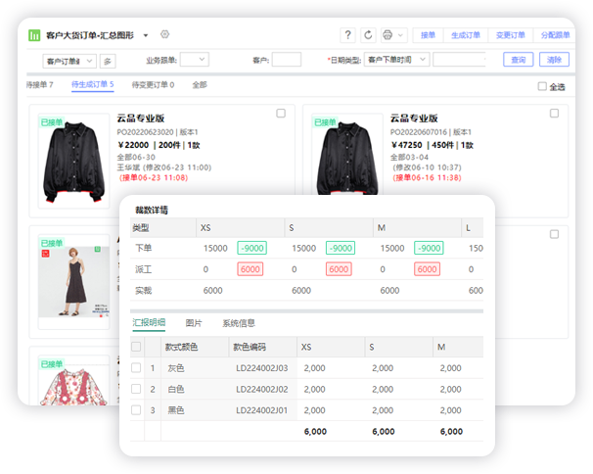Click the refresh icon in the toolbar
Viewport: 593px width, 474px height.
(368, 35)
